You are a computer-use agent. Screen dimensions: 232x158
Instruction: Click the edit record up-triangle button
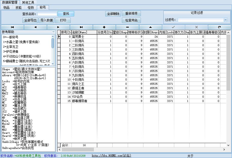pos(150,27)
